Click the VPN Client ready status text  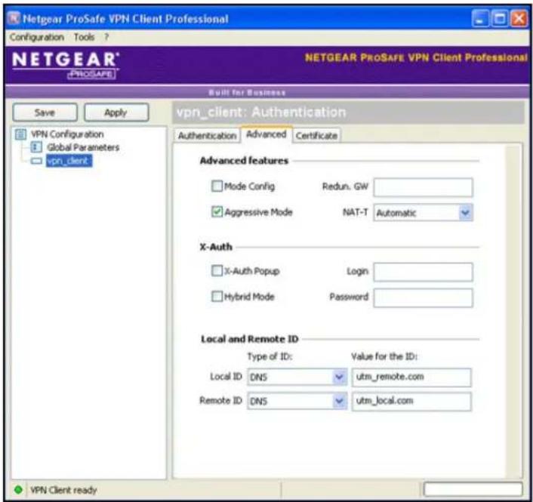63,490
